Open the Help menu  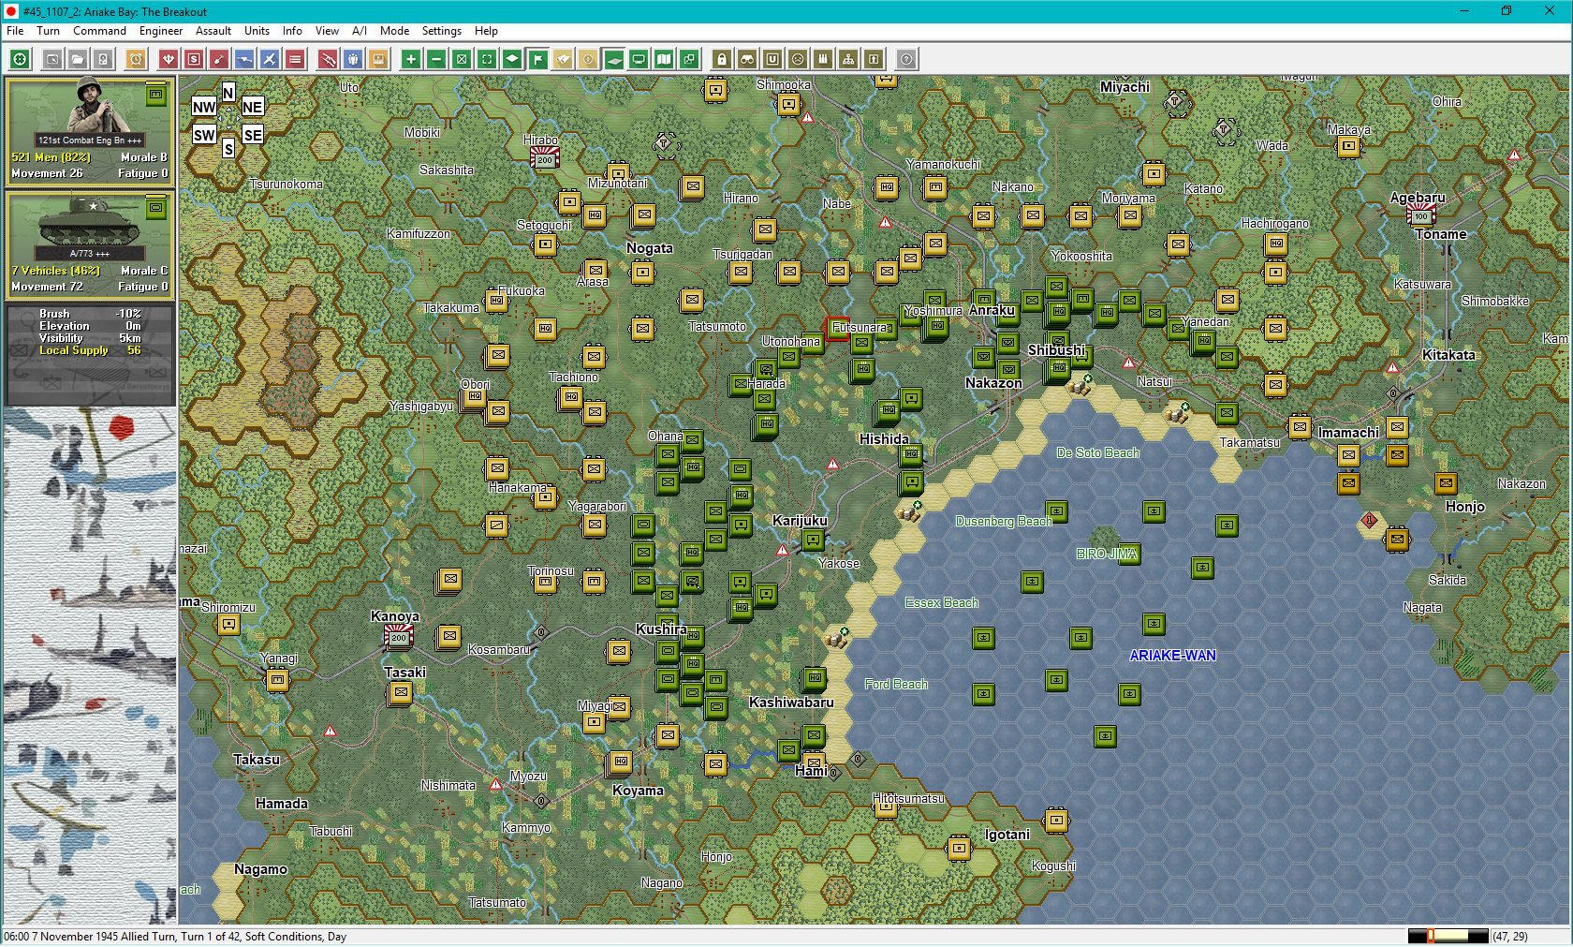[486, 31]
